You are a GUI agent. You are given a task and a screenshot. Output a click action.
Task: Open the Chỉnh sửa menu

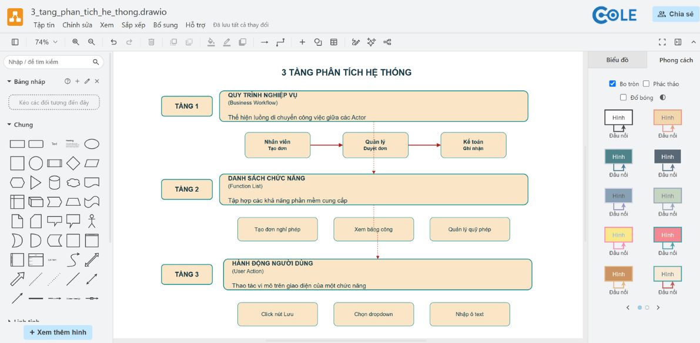pos(77,25)
